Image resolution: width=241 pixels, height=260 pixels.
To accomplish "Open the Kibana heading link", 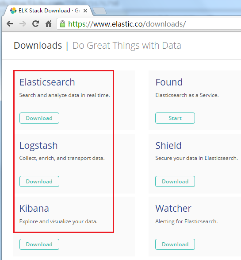I will 34,208.
